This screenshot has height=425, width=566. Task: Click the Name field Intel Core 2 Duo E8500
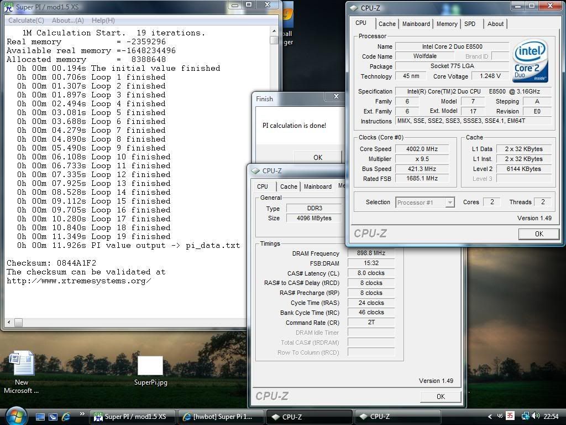coord(452,46)
